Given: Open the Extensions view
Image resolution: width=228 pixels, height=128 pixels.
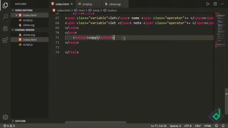Looking at the screenshot, I should tap(5, 40).
